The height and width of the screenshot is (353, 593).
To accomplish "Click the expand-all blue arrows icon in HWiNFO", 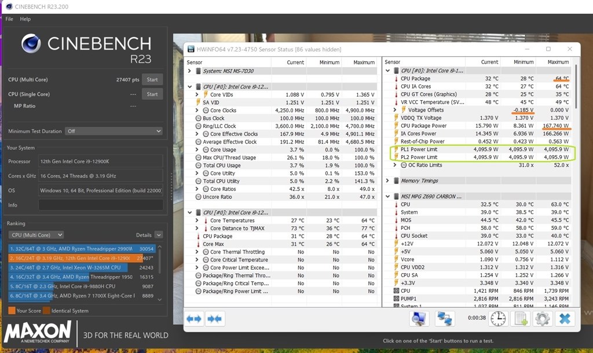I will point(194,319).
